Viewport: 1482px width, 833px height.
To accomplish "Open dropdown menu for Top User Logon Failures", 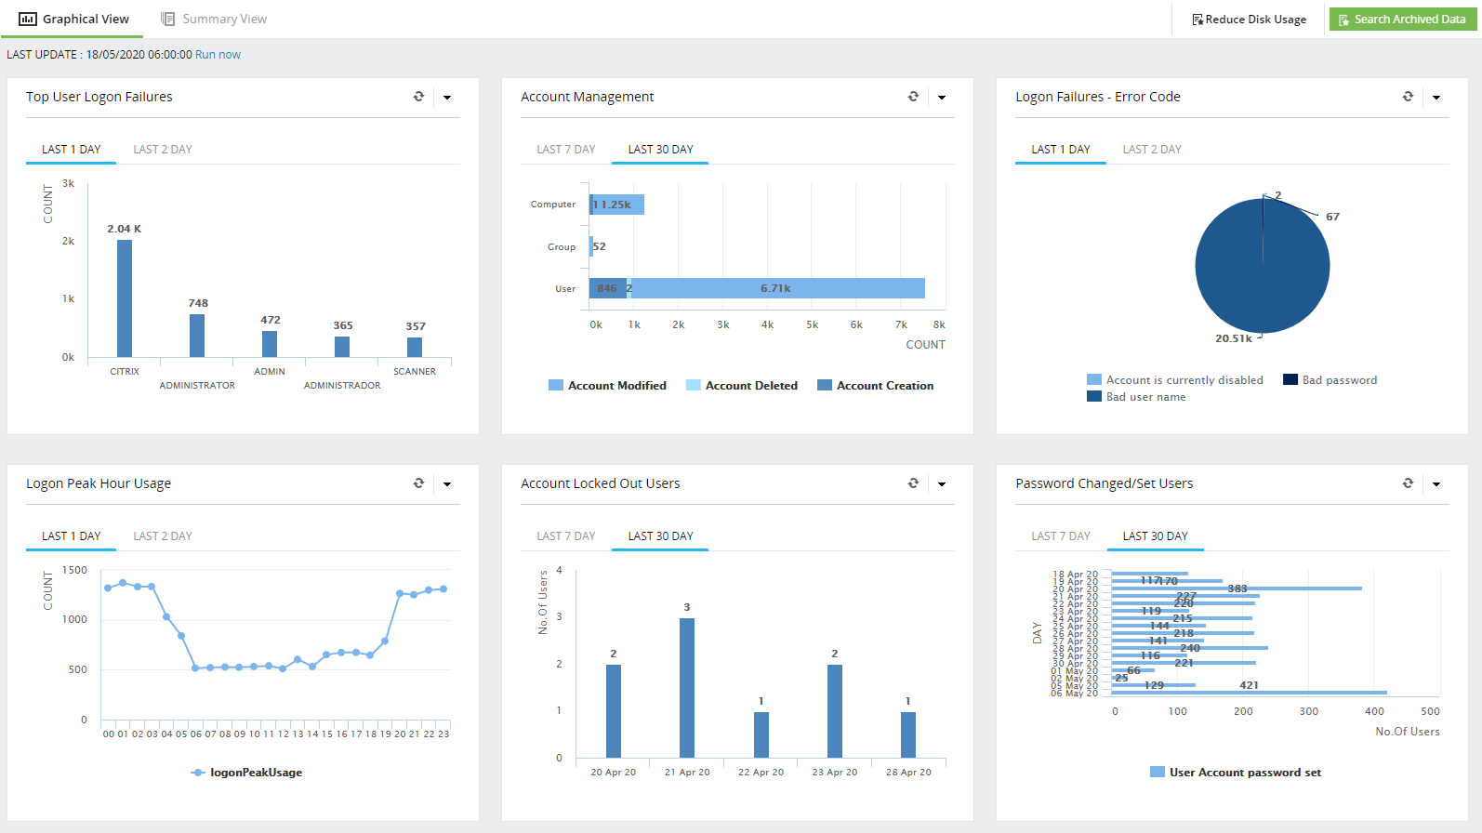I will pos(447,98).
